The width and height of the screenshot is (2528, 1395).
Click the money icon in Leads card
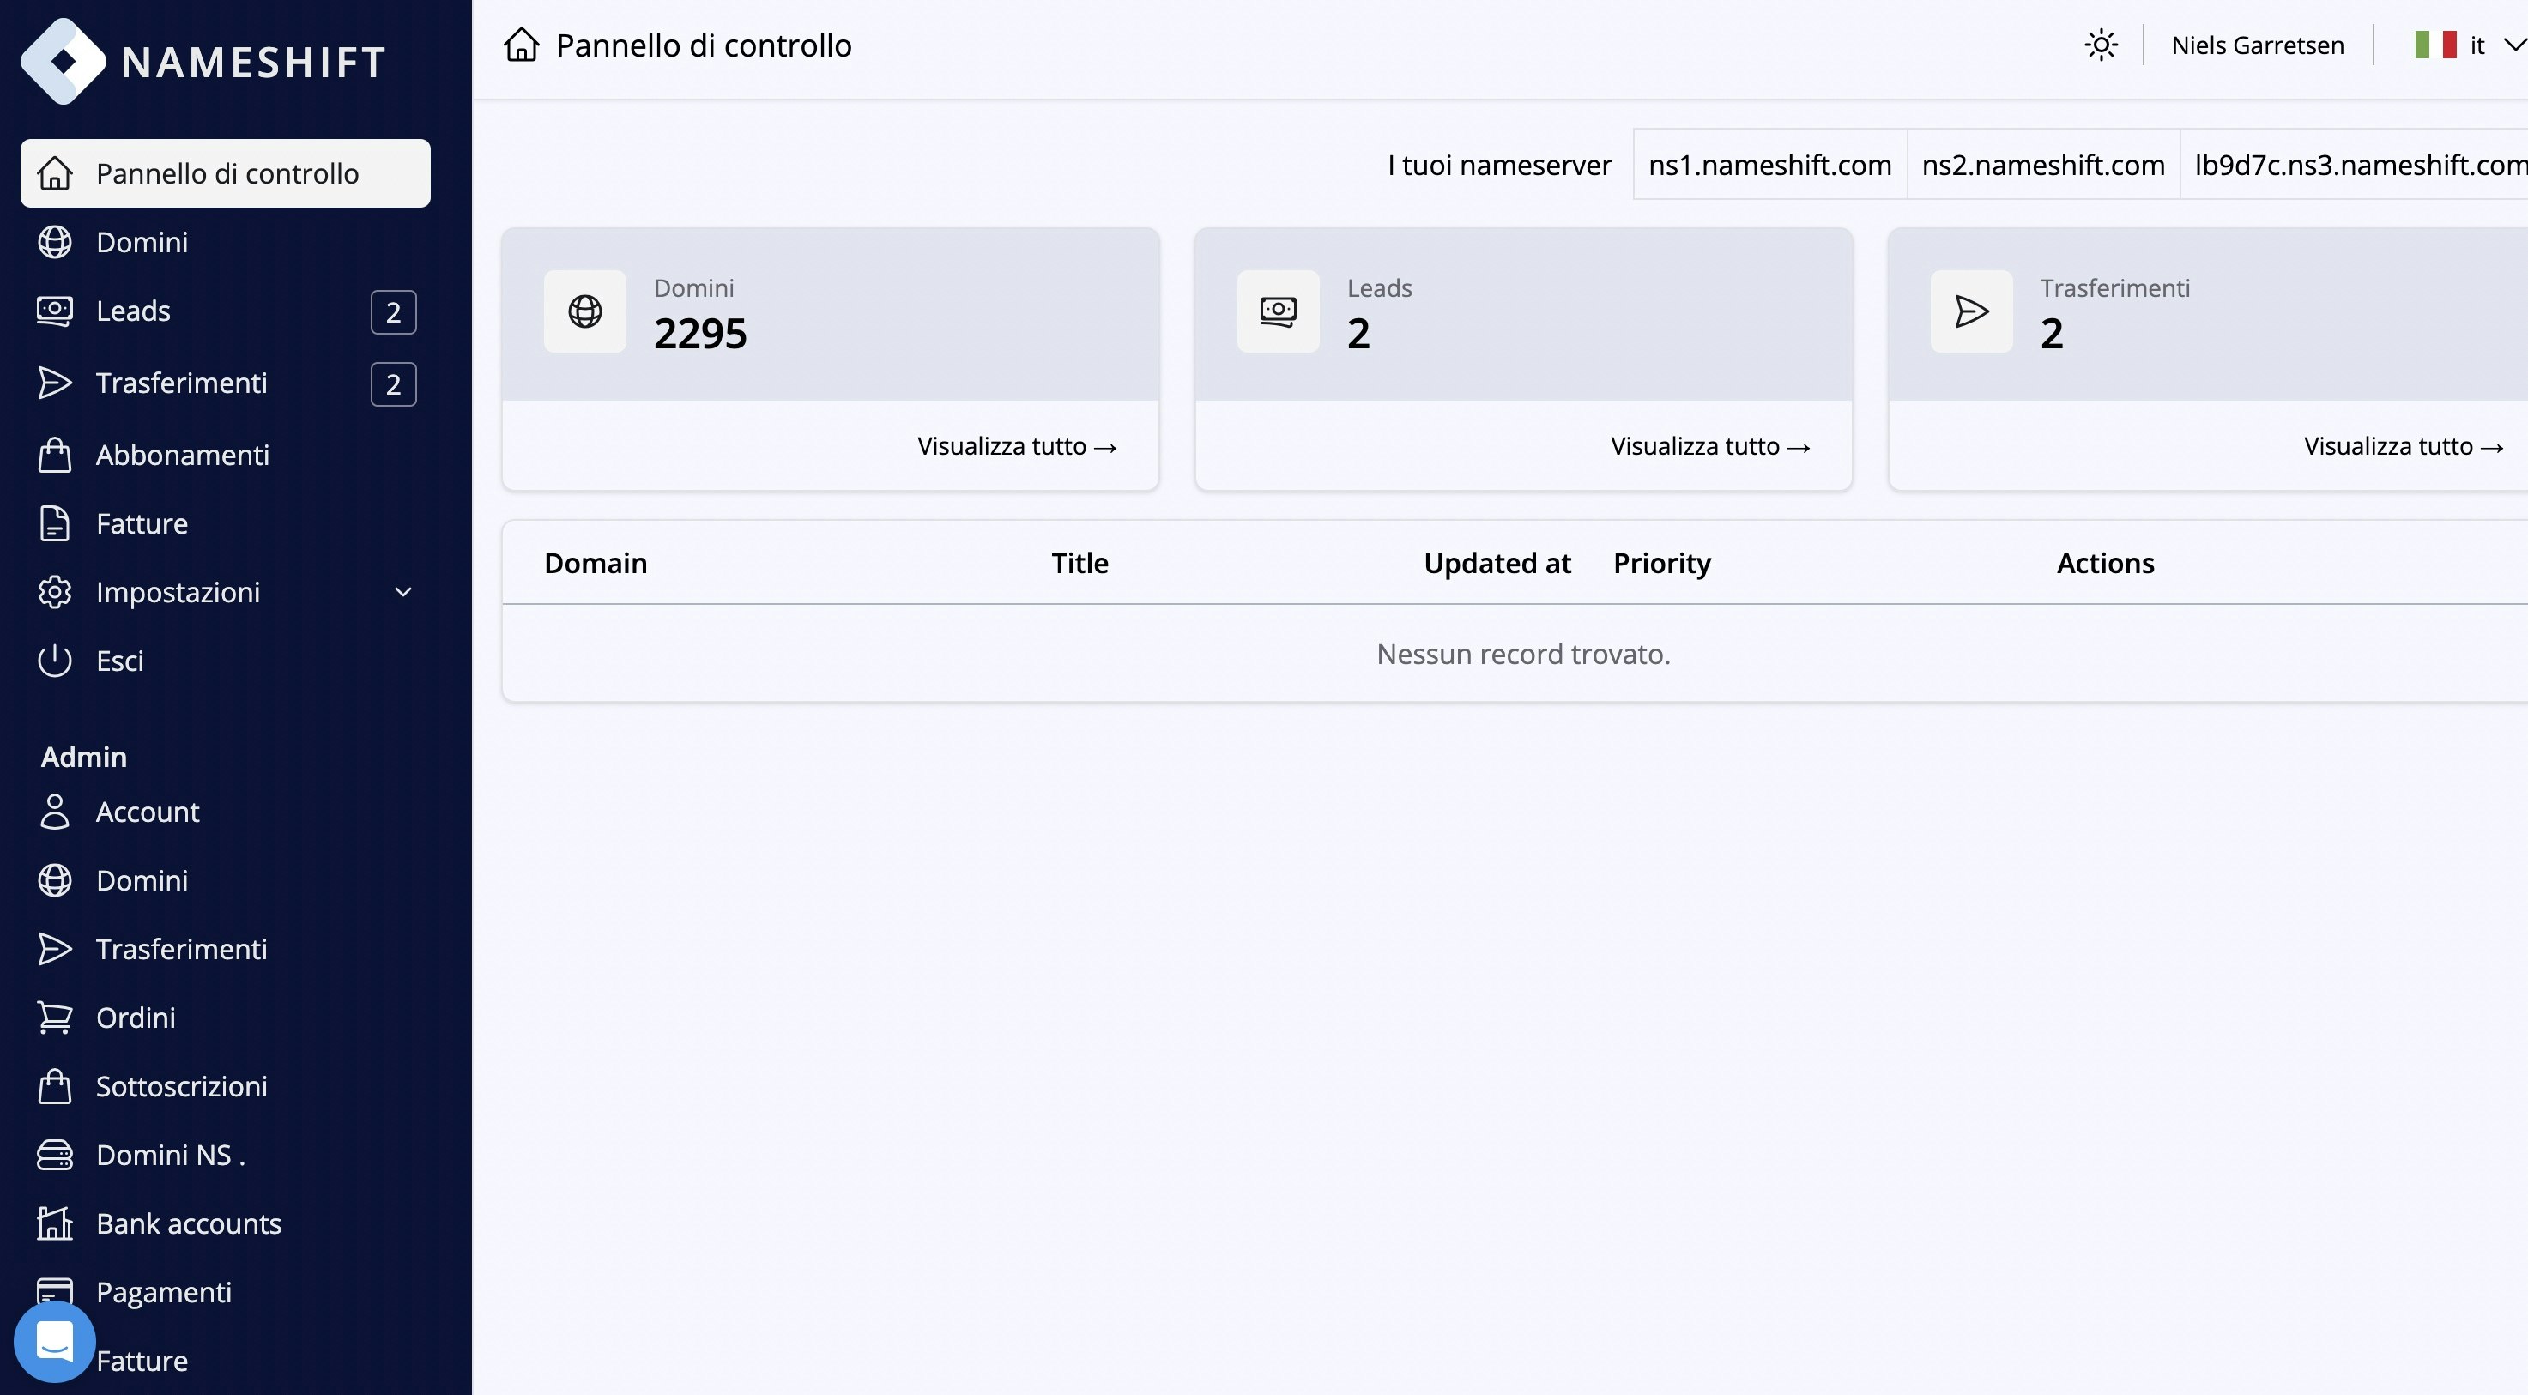tap(1278, 311)
